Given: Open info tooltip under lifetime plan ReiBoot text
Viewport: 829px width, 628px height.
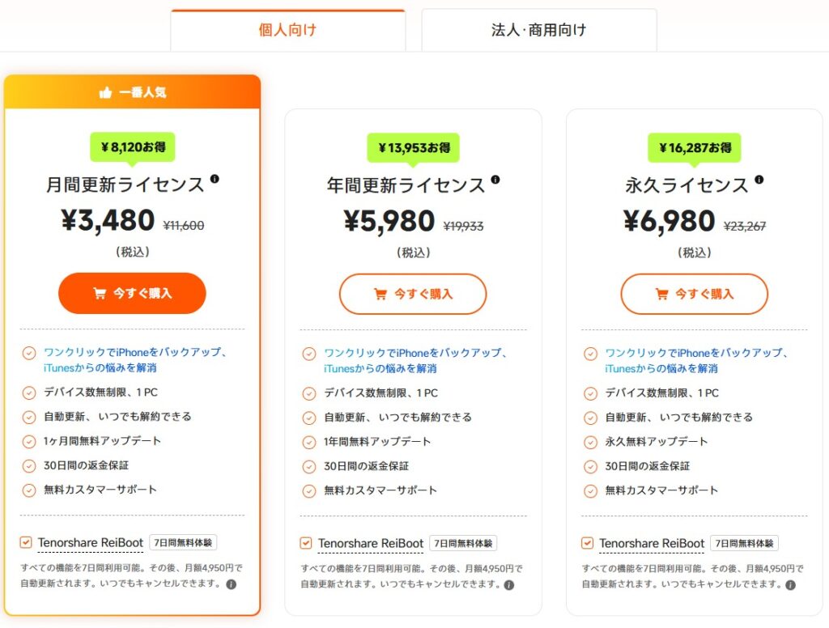Looking at the screenshot, I should [x=790, y=585].
